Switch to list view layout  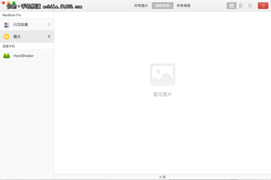coord(251,6)
